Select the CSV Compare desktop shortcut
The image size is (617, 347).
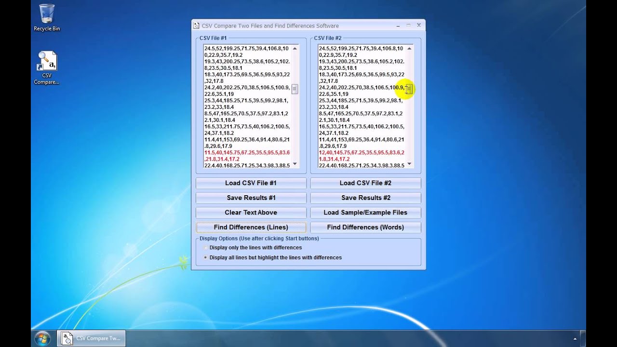click(x=47, y=68)
